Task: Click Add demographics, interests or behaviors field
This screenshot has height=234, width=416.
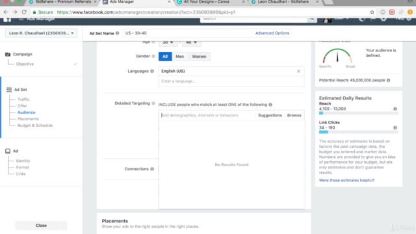Action: point(208,115)
